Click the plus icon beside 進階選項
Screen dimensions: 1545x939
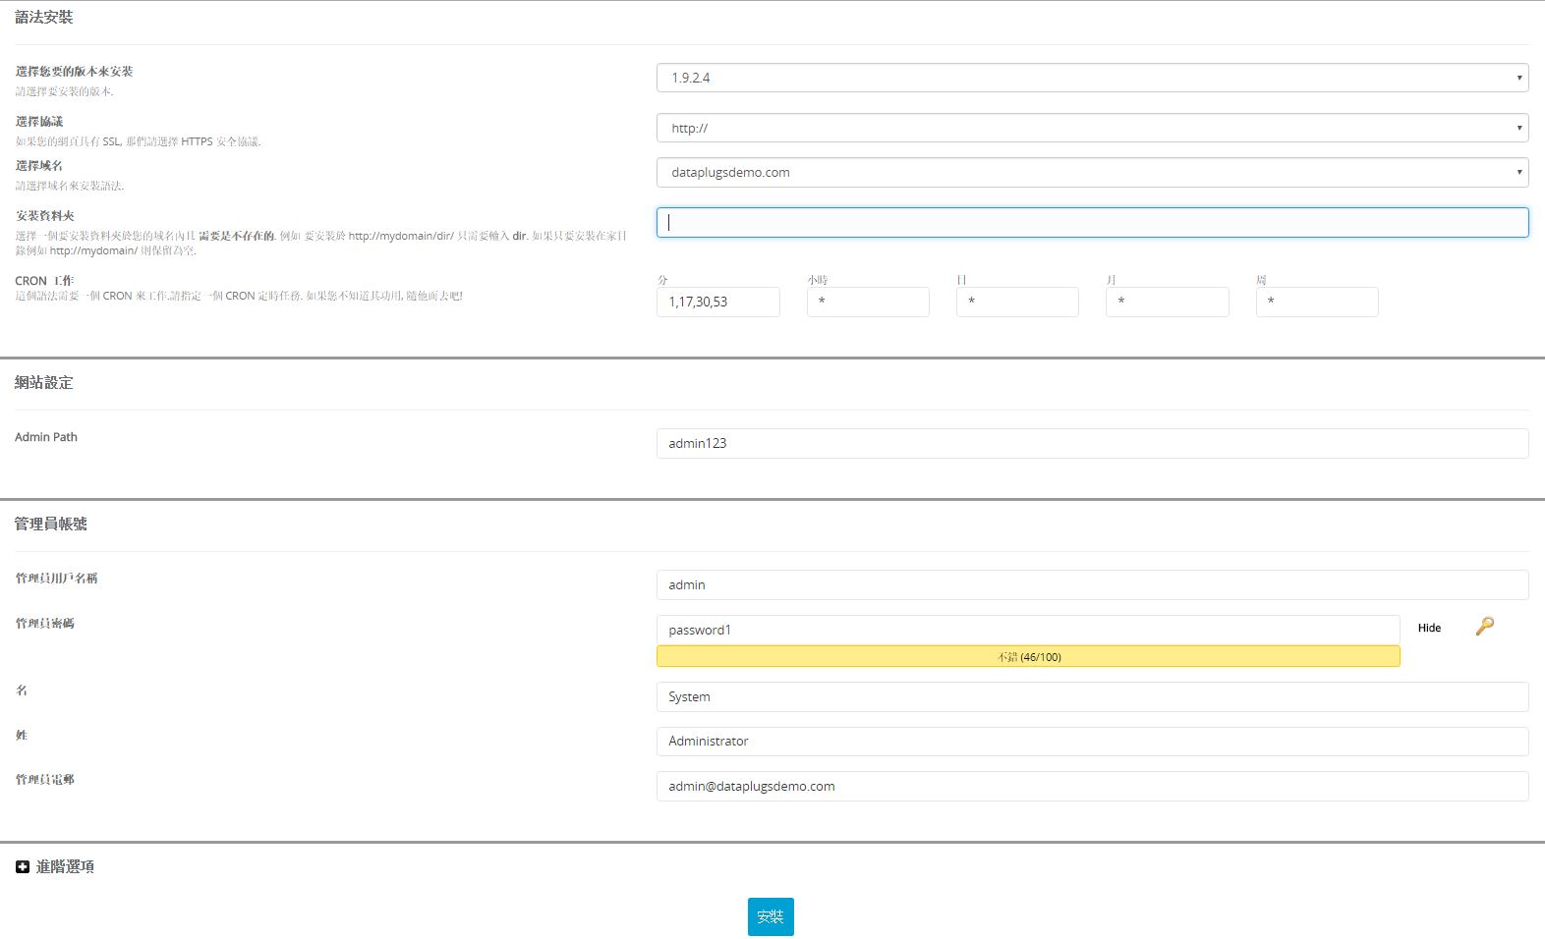click(x=23, y=866)
